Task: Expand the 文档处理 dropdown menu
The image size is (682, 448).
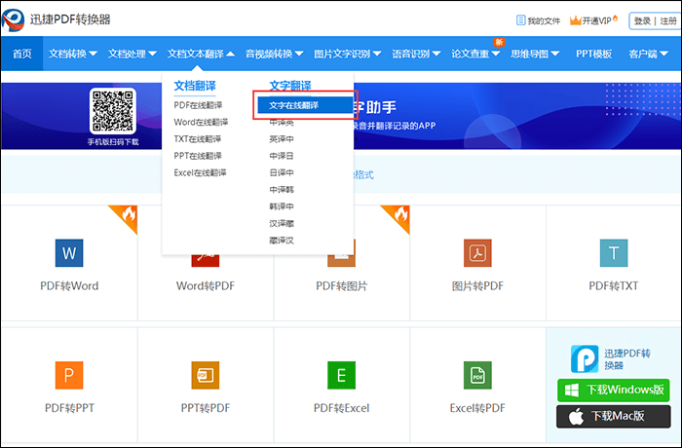Action: 133,54
